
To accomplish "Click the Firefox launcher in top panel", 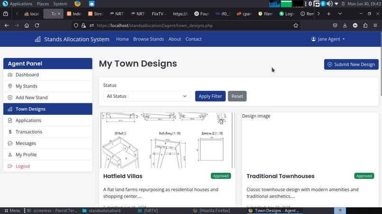I will coord(77,4).
